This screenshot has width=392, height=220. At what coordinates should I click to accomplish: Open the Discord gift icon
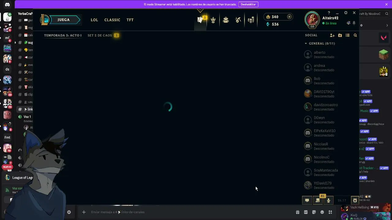297,212
